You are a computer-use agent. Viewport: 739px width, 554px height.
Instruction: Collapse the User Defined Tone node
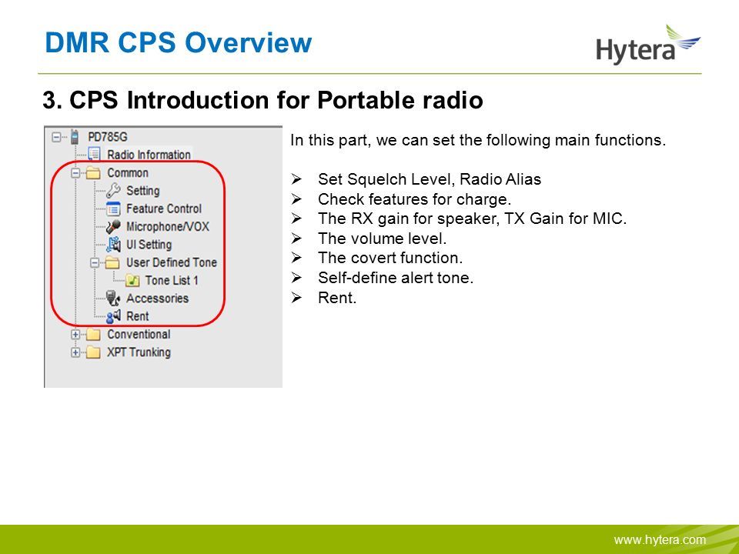(x=95, y=262)
